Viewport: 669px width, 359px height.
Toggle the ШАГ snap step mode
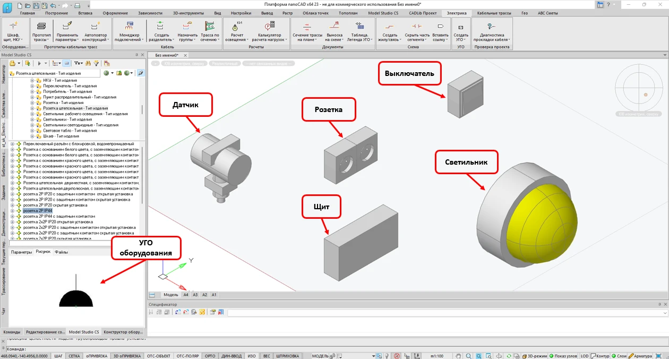coord(58,356)
